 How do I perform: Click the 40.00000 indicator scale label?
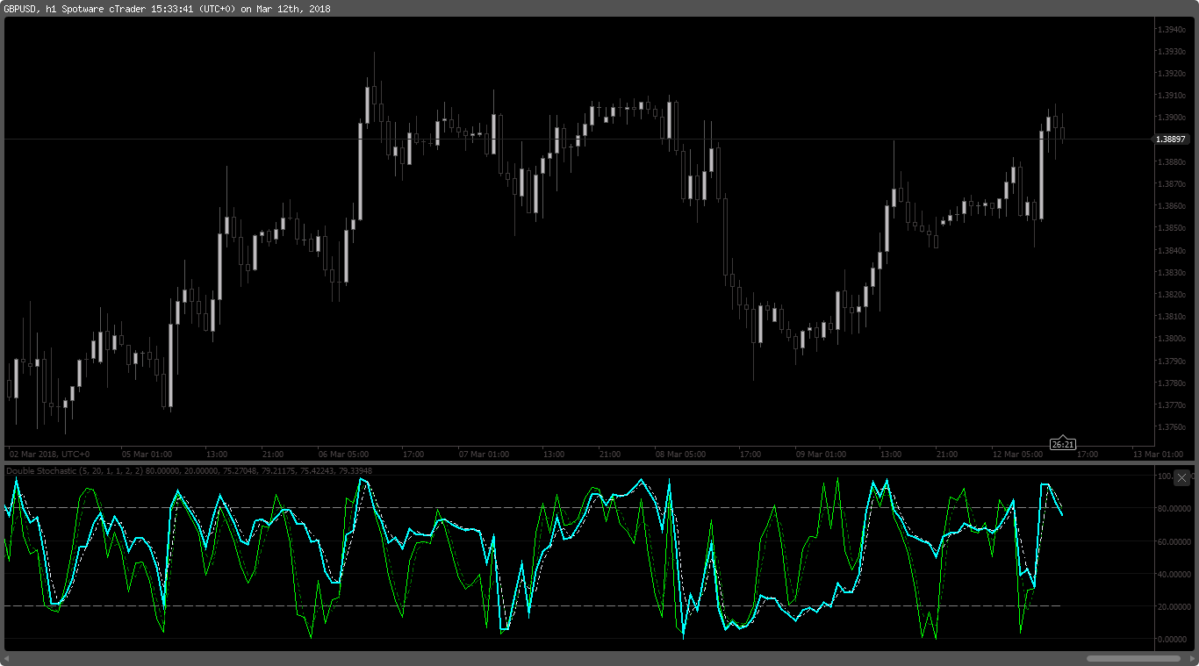pos(1174,574)
